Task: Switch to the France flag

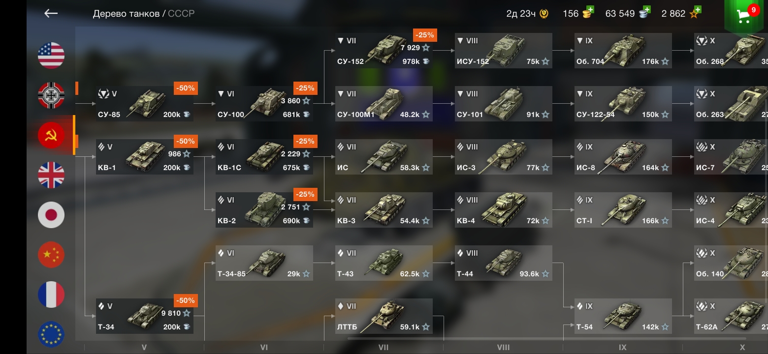Action: (x=51, y=295)
